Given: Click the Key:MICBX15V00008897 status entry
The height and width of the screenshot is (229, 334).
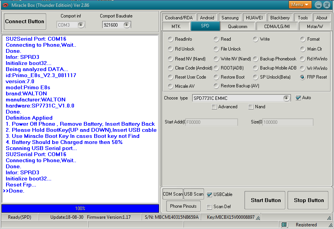Looking at the screenshot, I should coord(231,217).
